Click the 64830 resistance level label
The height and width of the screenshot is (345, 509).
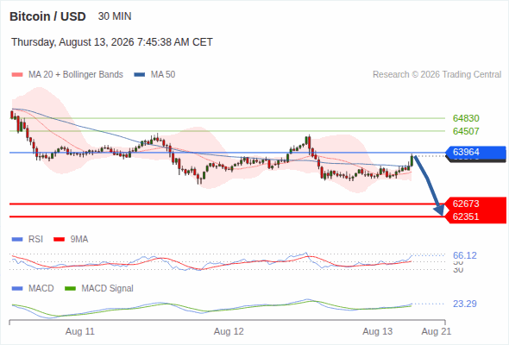(x=466, y=118)
